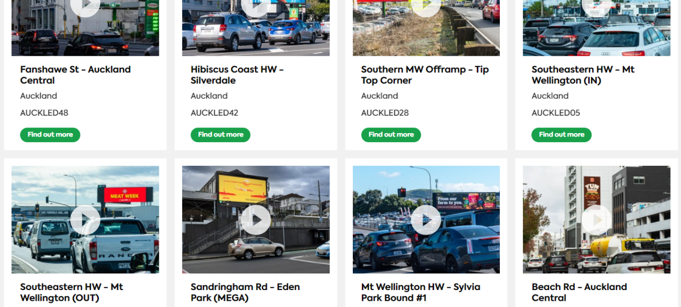Viewport: 681px width, 307px height.
Task: Open Southeastern HW - Mt Wellington (OUT) title
Action: (x=72, y=292)
